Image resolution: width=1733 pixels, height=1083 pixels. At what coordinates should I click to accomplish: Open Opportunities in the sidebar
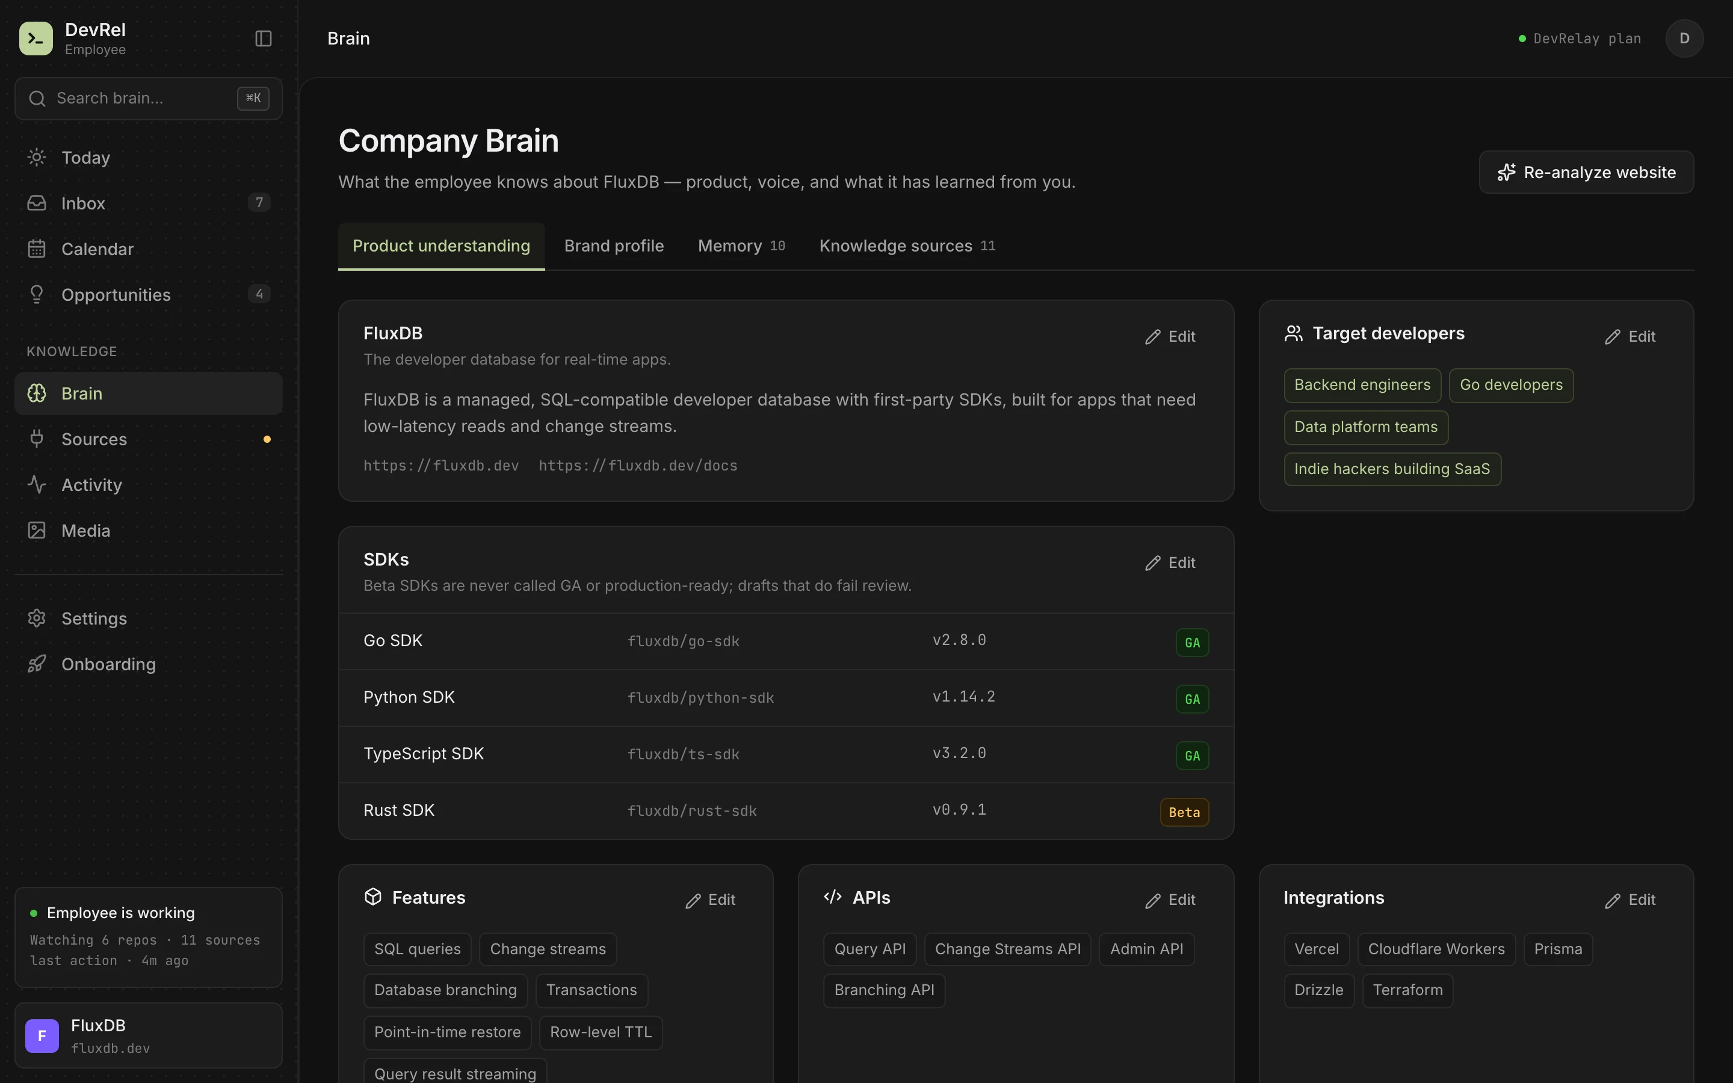(148, 294)
